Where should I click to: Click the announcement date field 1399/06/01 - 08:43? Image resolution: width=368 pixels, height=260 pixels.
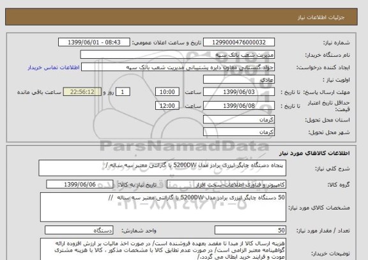pyautogui.click(x=94, y=42)
